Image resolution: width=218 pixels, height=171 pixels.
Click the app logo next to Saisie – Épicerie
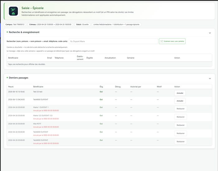click(x=13, y=11)
